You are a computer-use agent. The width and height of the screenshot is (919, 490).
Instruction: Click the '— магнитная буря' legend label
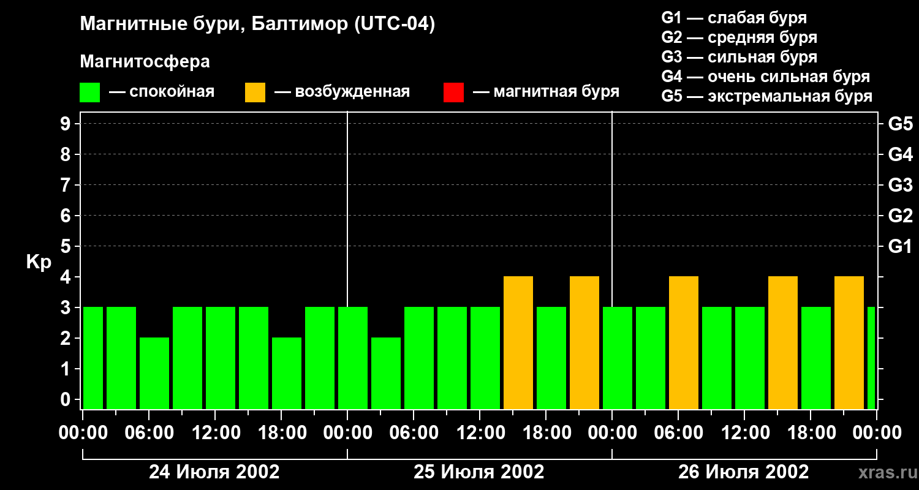546,92
